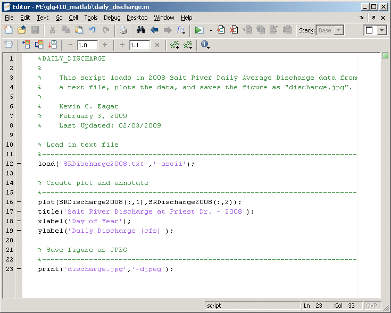Viewport: 391px width, 313px height.
Task: Open the Desktop menu
Action: point(137,18)
